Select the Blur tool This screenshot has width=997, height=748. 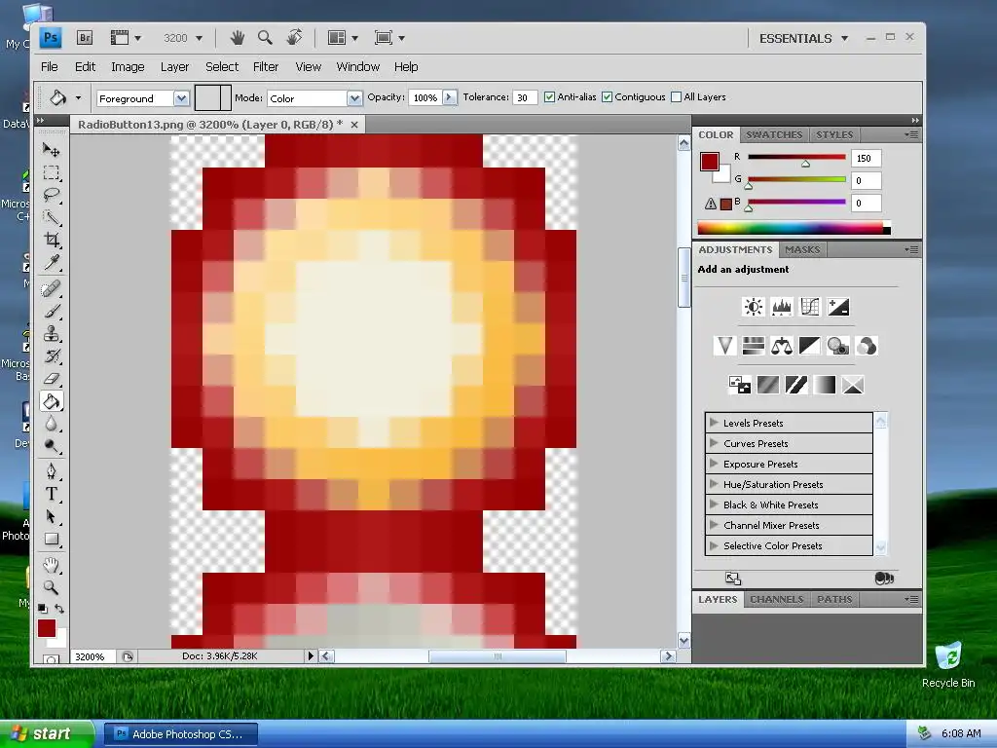click(x=51, y=424)
